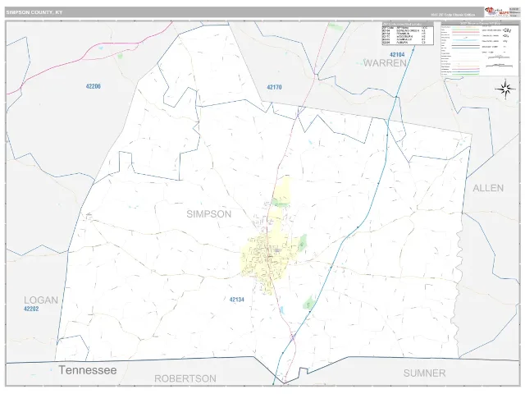Click the compass rose north arrow
The height and width of the screenshot is (394, 525).
(505, 89)
